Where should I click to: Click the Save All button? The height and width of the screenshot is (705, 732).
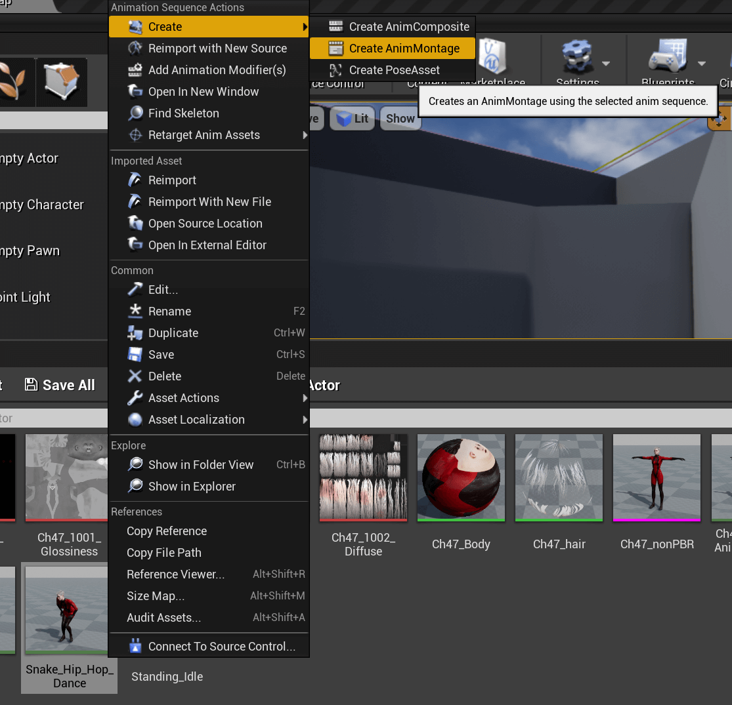(x=60, y=385)
